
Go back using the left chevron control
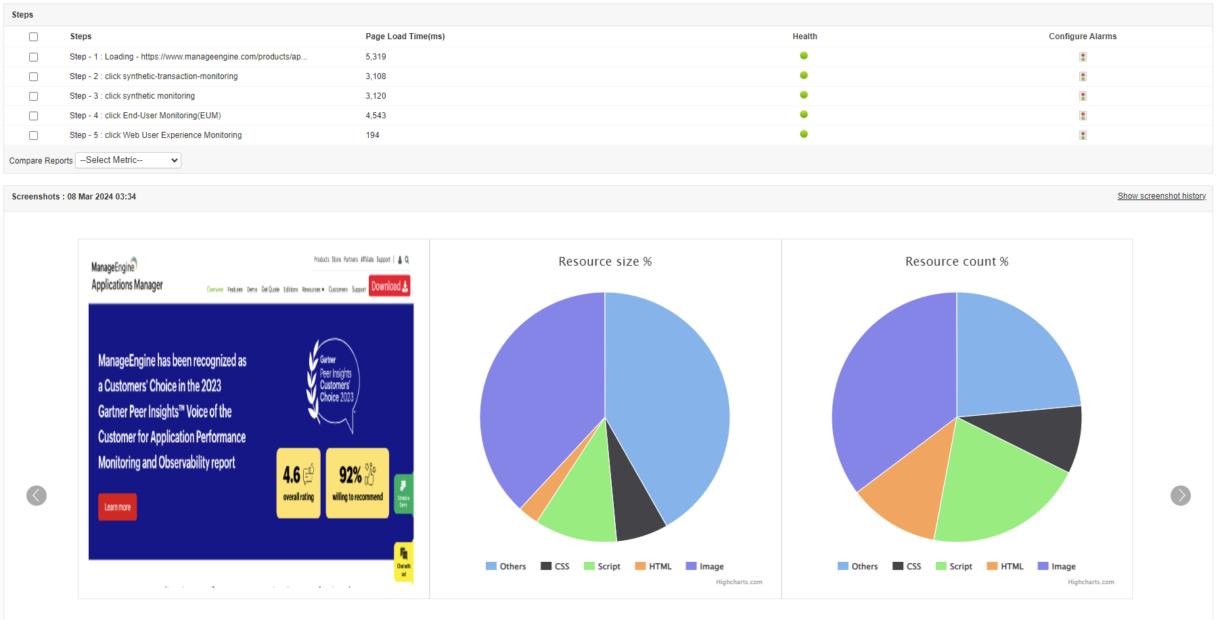37,496
